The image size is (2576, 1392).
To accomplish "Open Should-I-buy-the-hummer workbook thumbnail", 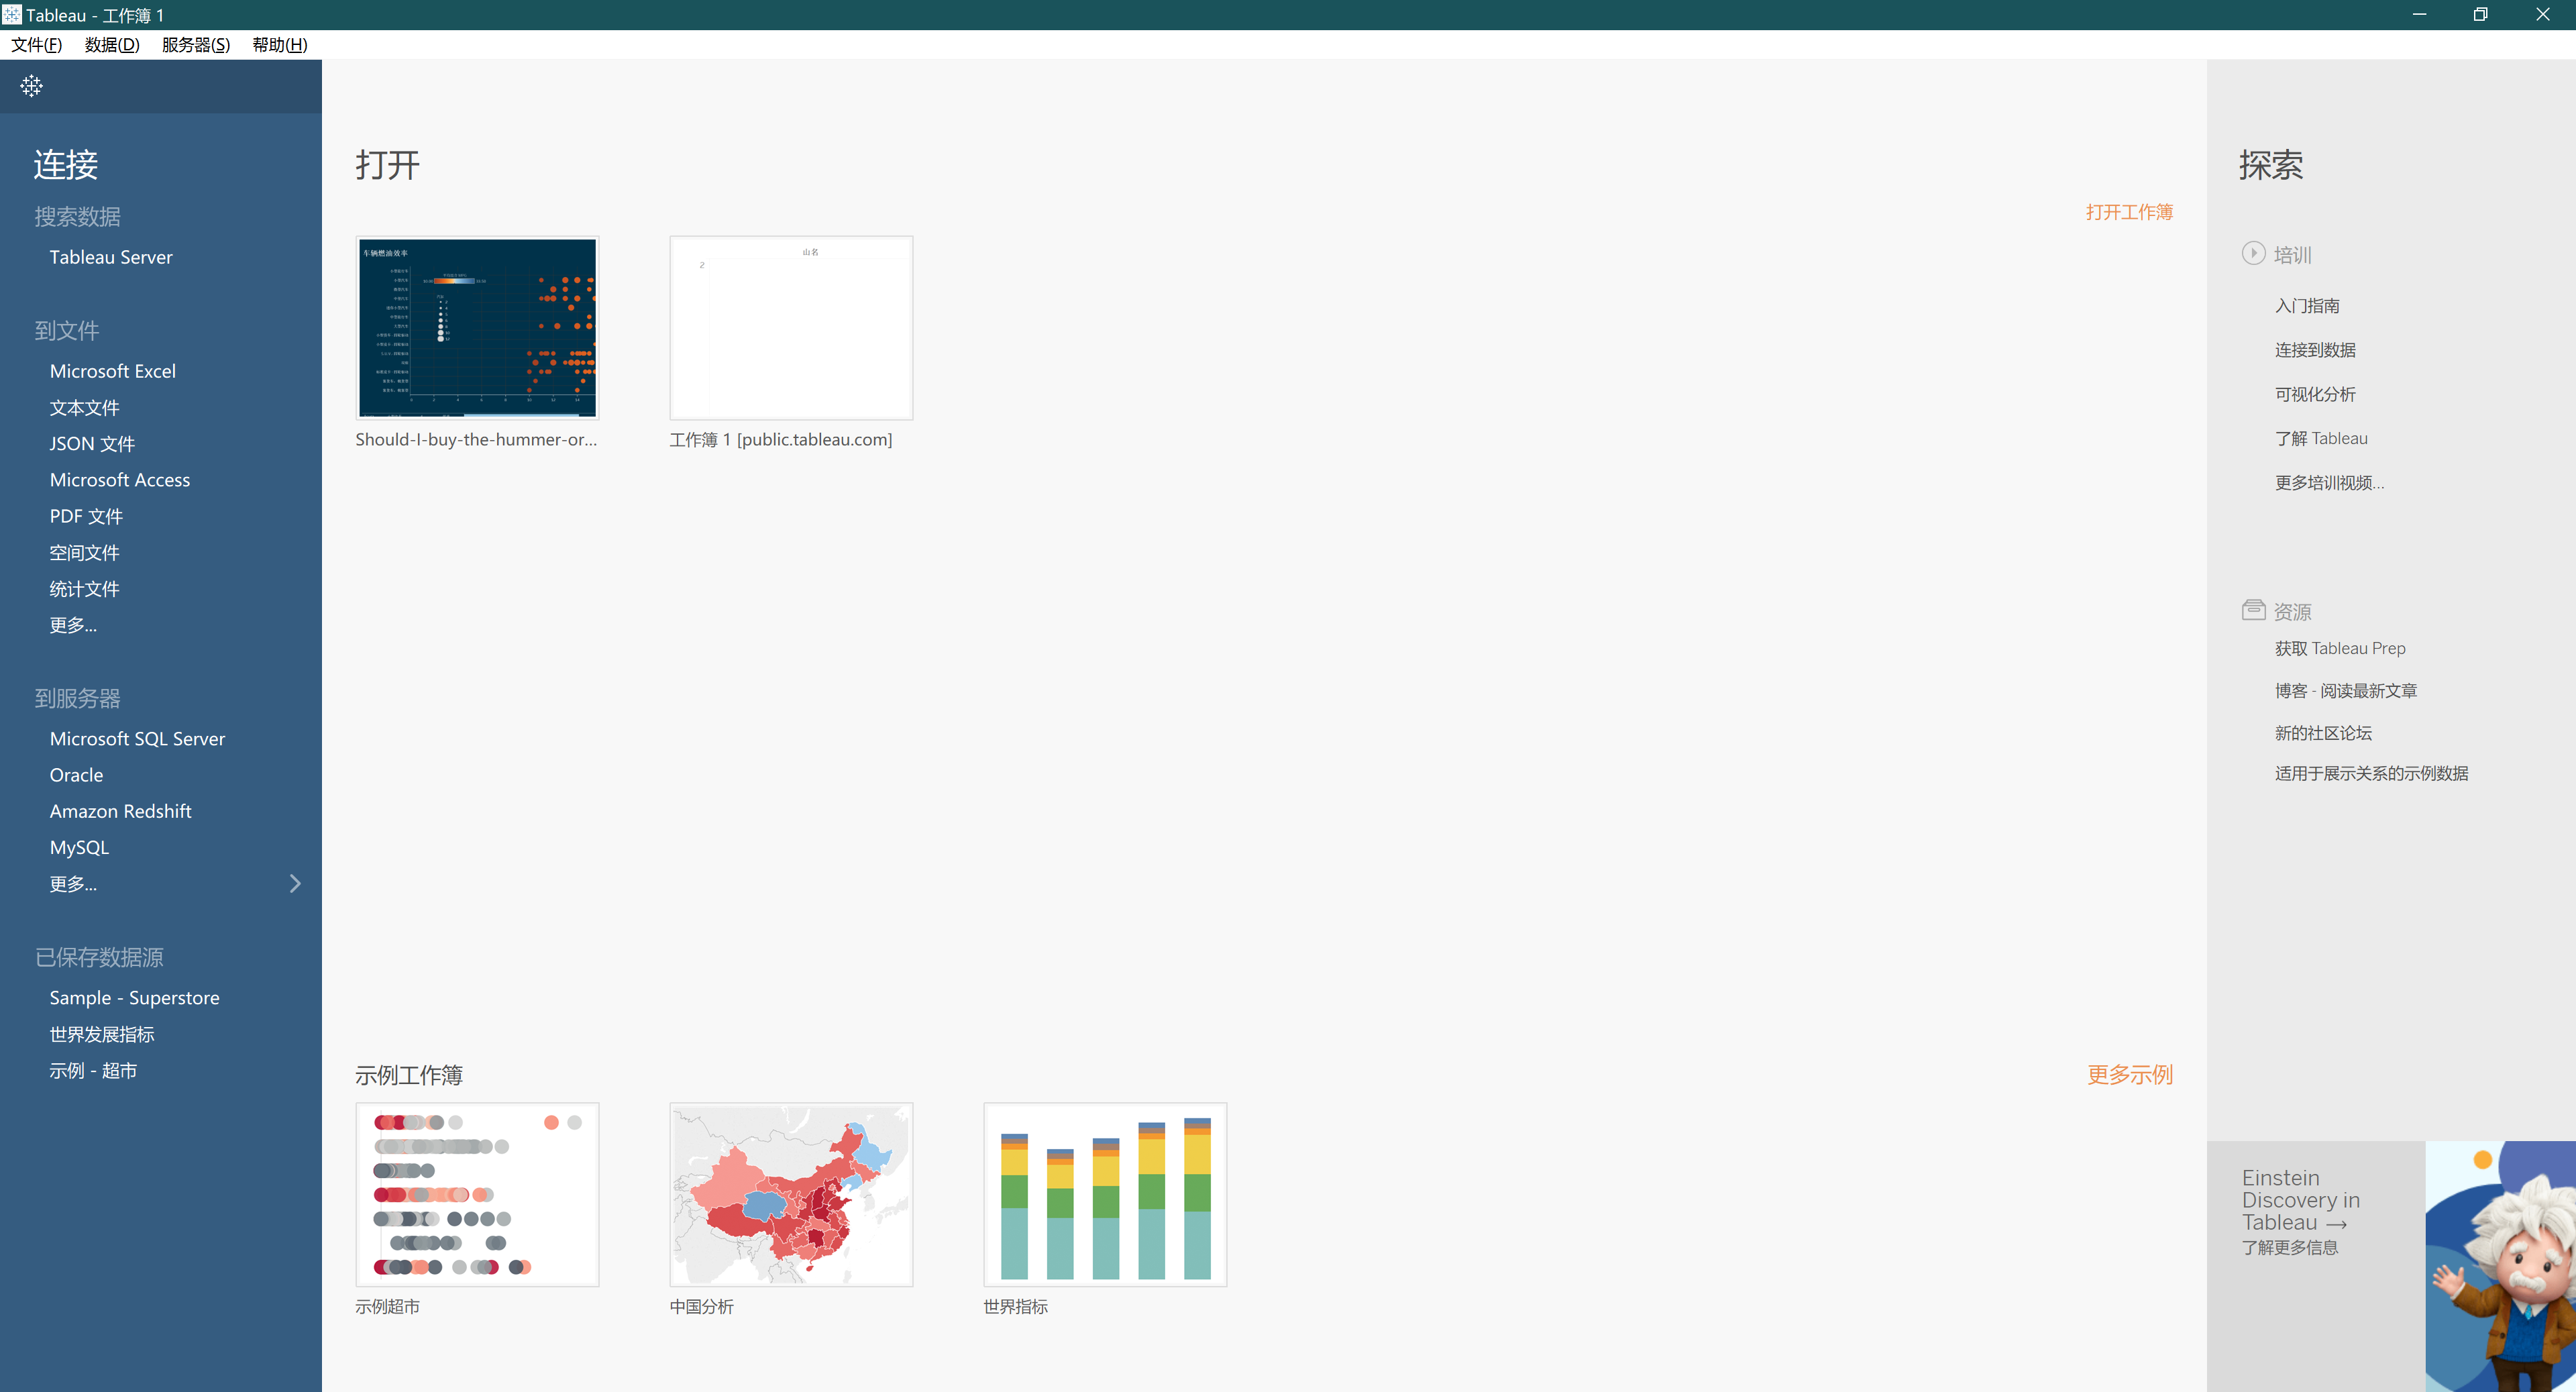I will 477,328.
